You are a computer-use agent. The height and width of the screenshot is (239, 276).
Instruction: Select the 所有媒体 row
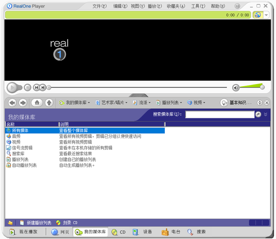pyautogui.click(x=85, y=131)
